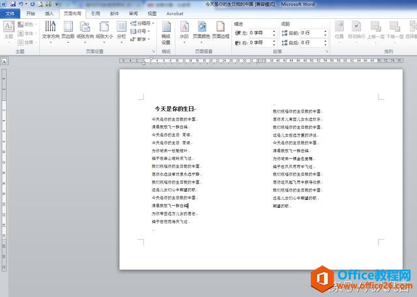Click the line 这是儿女在远方爱的诉说
Screen dimensions: 417x297
click(295, 135)
